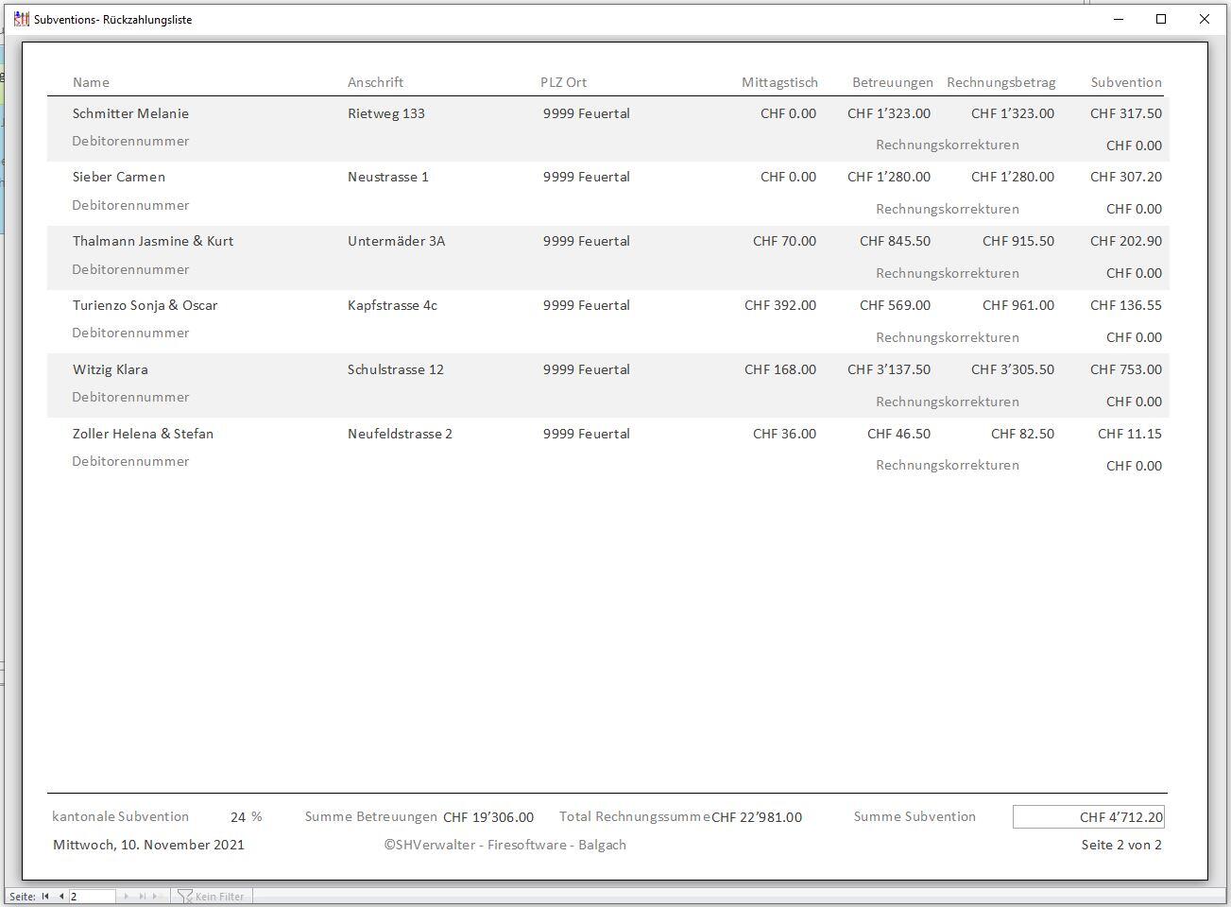Click the Summe Subvention total box

coord(1087,817)
